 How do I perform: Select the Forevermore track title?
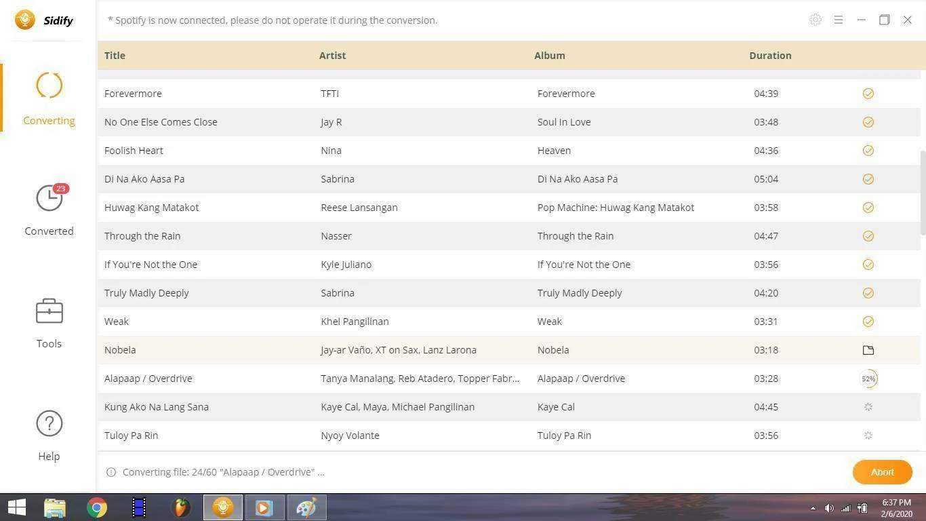pyautogui.click(x=133, y=94)
